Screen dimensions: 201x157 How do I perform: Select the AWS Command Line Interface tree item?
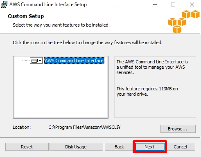[75, 61]
